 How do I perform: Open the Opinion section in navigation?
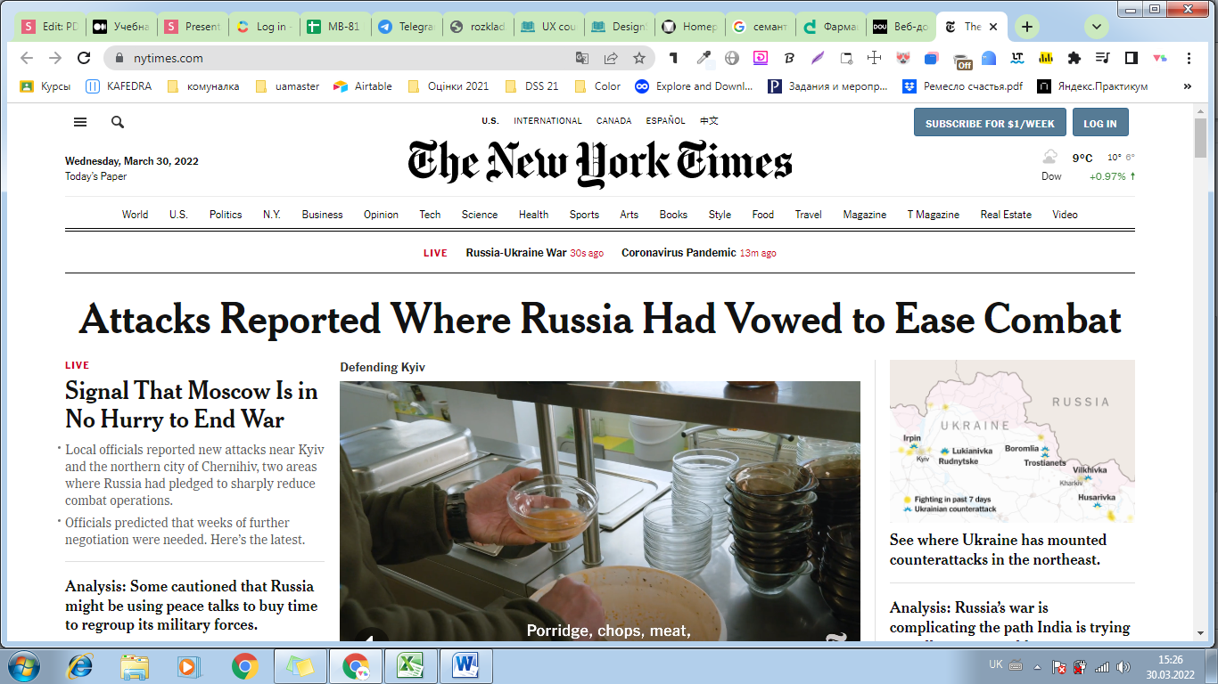click(x=381, y=215)
